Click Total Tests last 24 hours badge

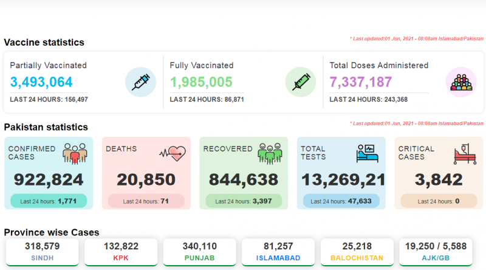341,201
